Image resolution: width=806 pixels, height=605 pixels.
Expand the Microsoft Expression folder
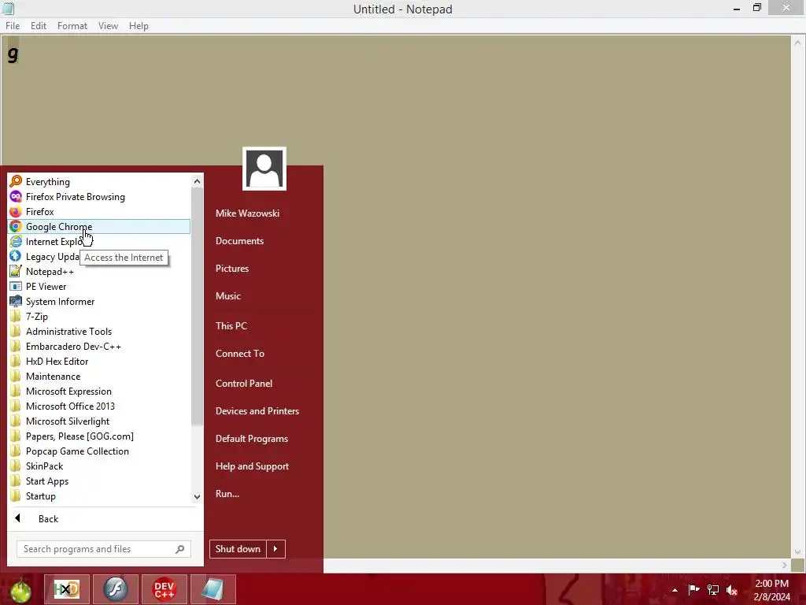click(99, 391)
